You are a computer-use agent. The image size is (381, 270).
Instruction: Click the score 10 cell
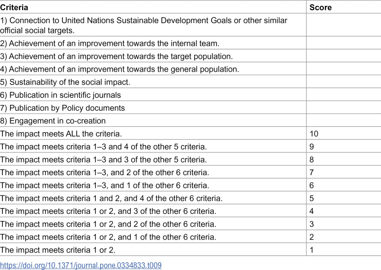pyautogui.click(x=344, y=133)
